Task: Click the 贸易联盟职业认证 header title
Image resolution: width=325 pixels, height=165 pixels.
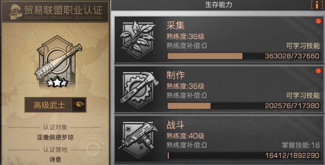Action: click(x=63, y=10)
